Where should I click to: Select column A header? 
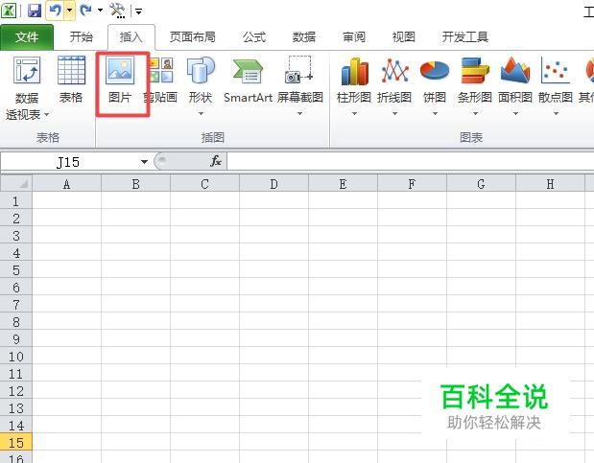[66, 184]
